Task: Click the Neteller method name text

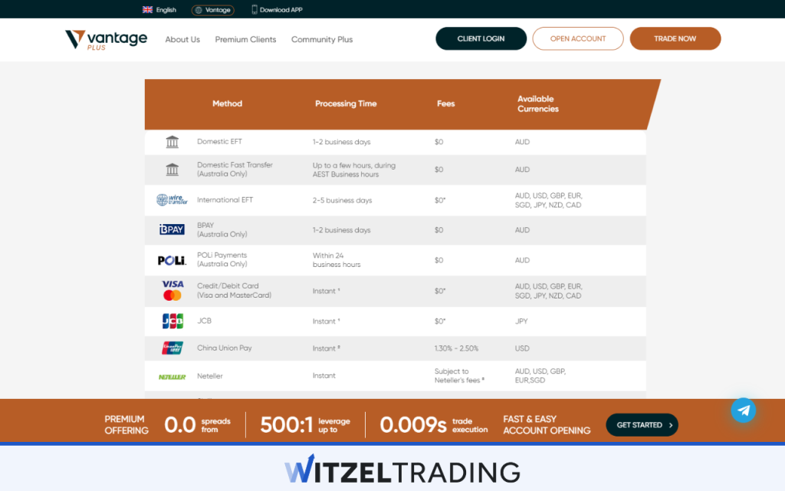Action: click(x=210, y=376)
